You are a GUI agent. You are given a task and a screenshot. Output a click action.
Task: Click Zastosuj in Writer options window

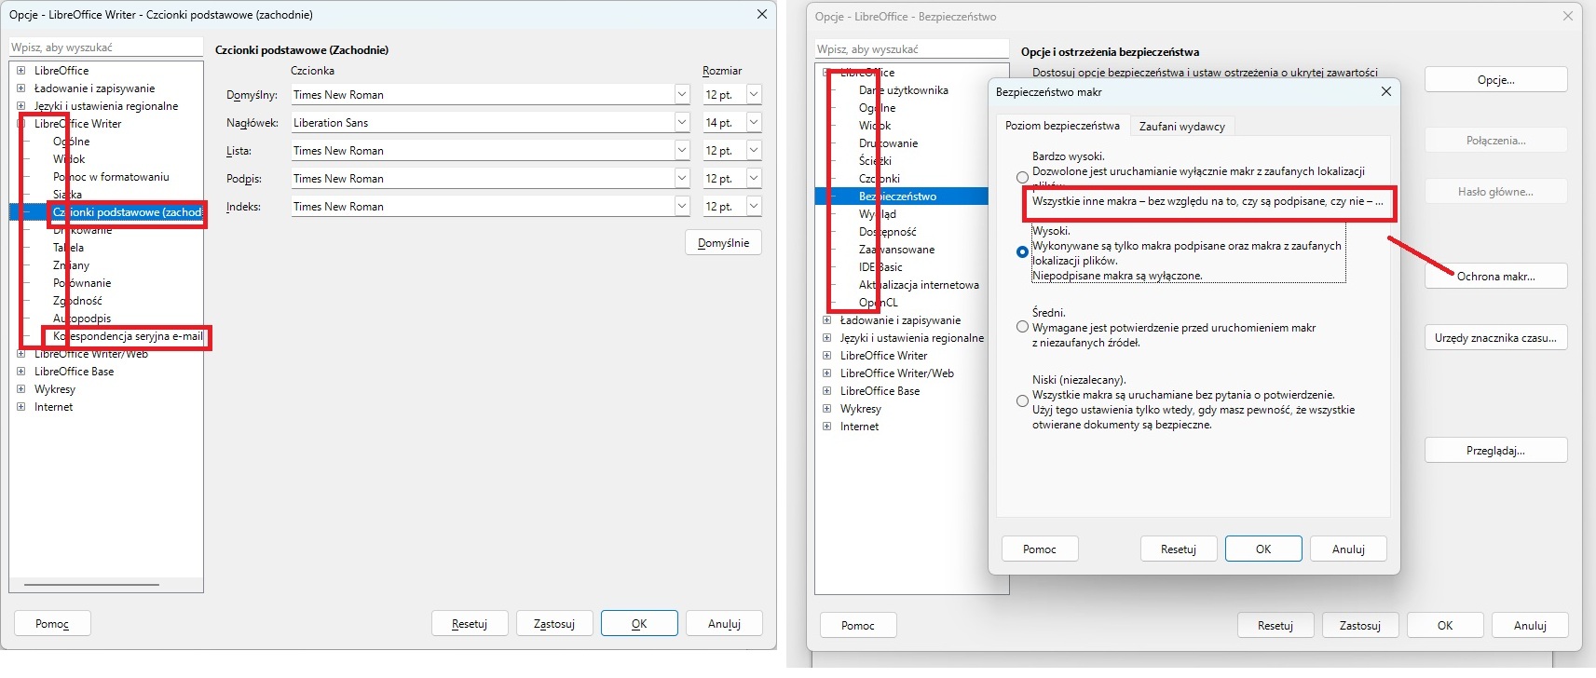(554, 624)
